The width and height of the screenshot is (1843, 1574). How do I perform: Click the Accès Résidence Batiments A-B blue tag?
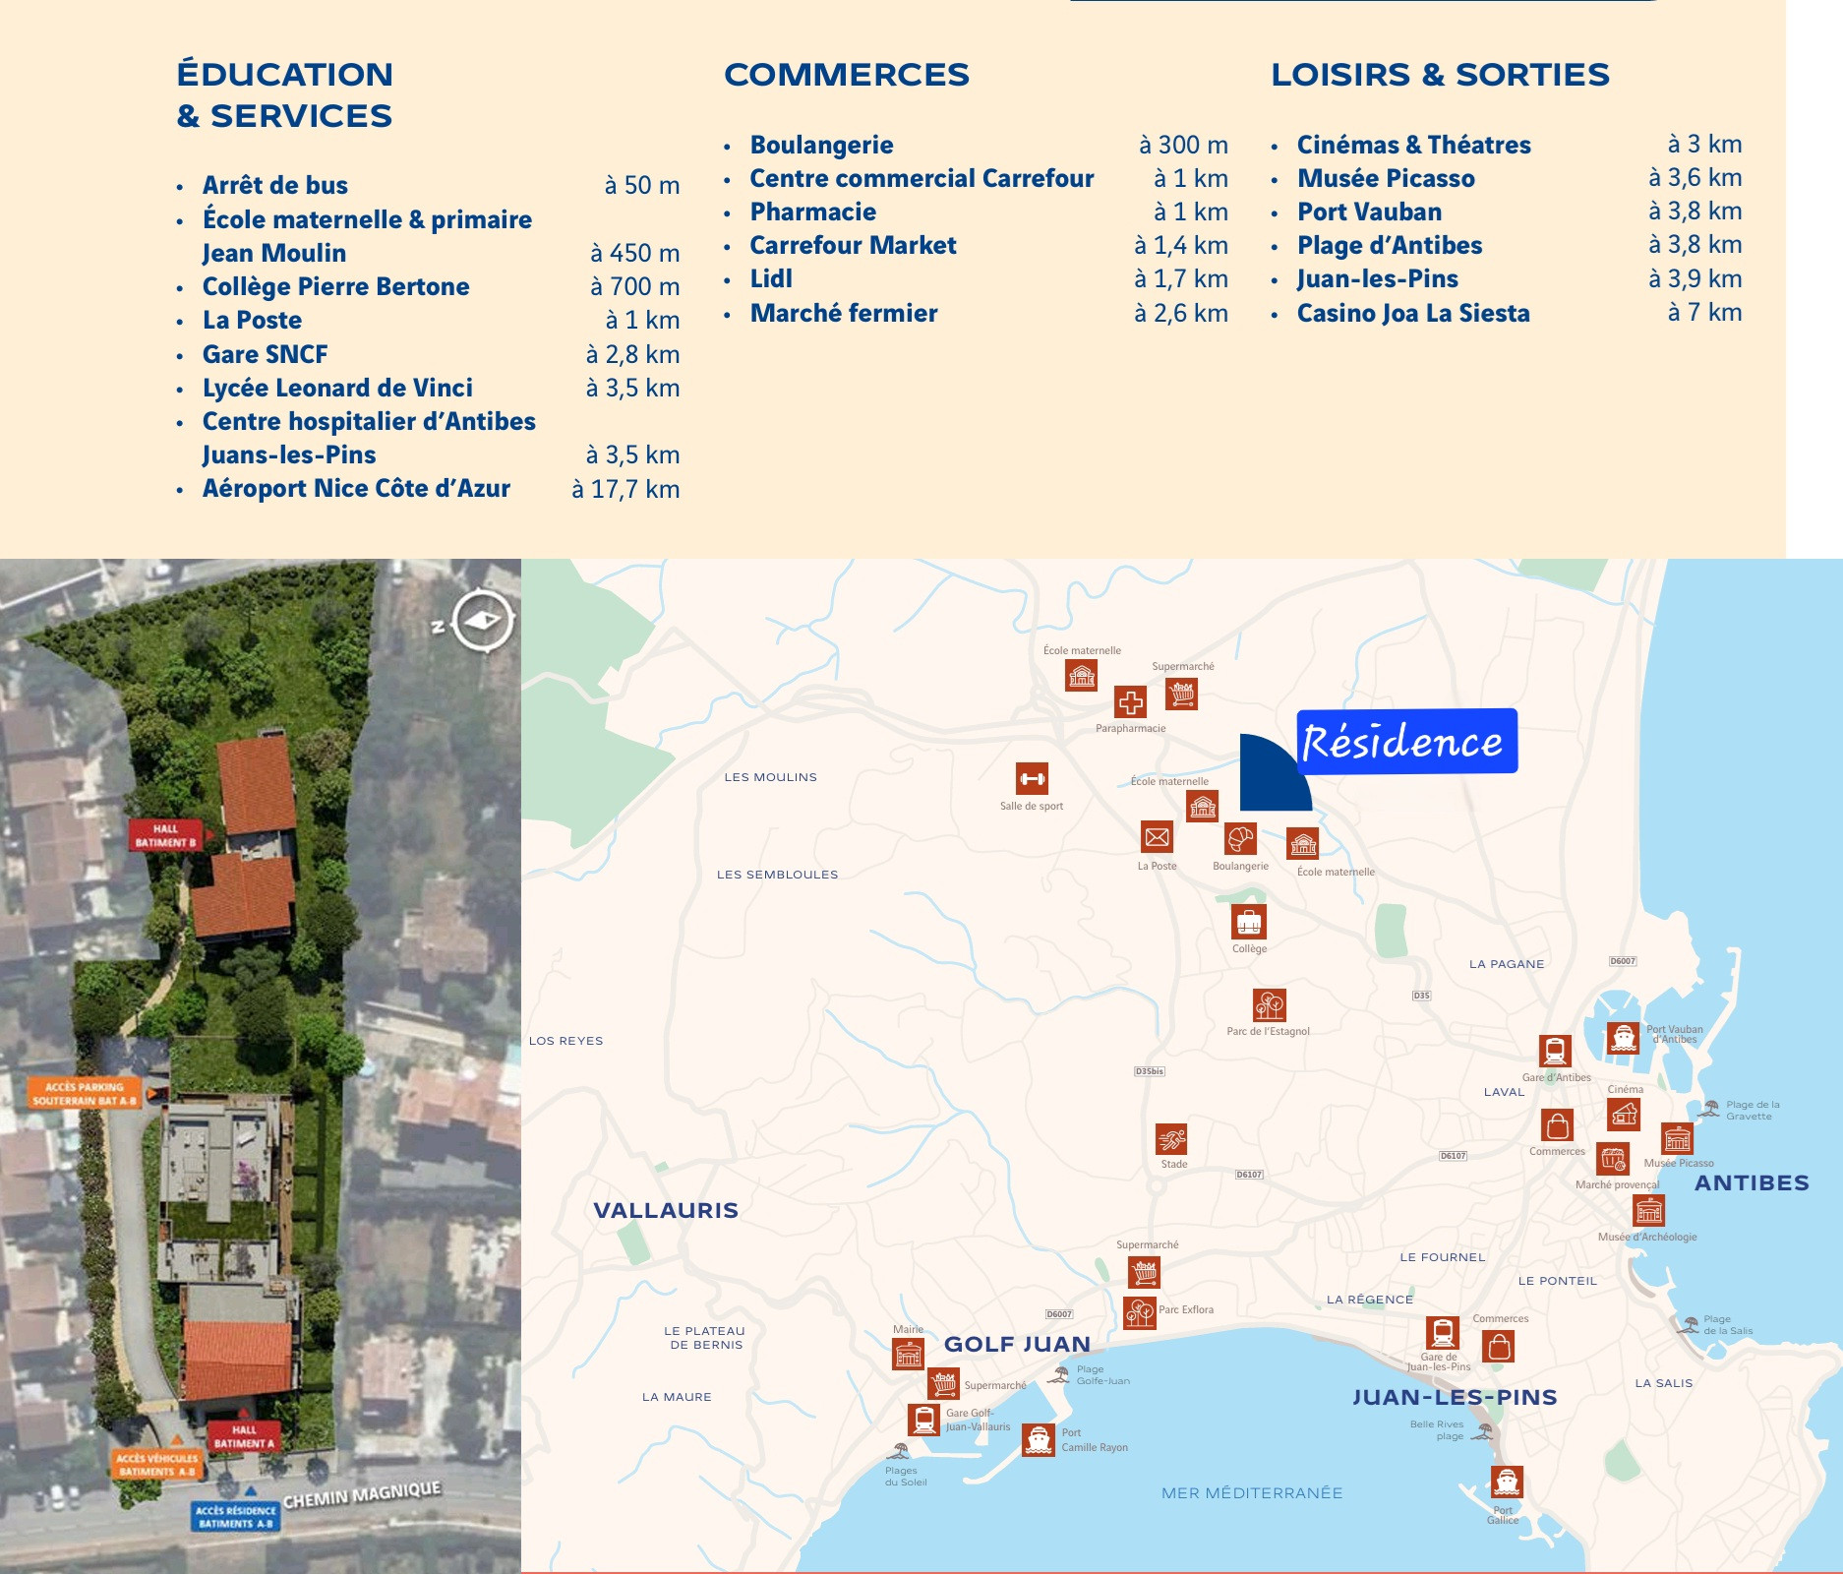236,1516
